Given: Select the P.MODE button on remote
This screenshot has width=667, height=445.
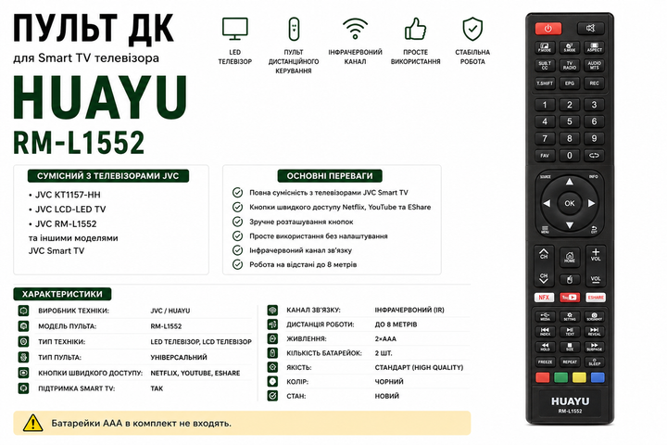Looking at the screenshot, I should coord(545,47).
